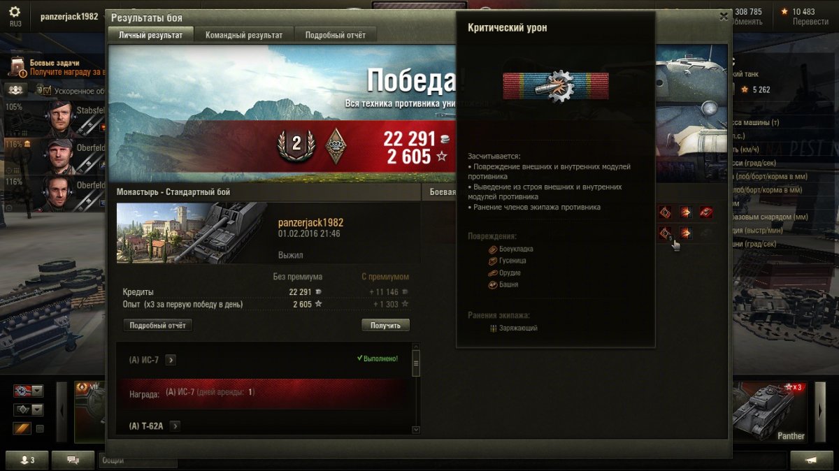Click the crew group icon below missions

point(16,90)
